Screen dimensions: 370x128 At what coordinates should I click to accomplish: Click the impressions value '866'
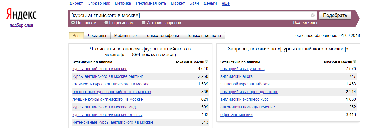pyautogui.click(x=205, y=92)
